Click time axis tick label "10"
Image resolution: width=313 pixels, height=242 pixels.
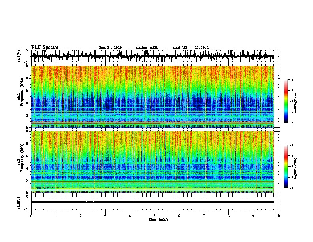click(278, 216)
